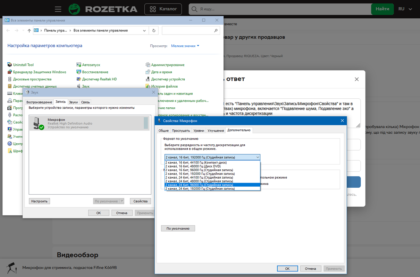The width and height of the screenshot is (420, 277).
Task: Click Control Panel back arrow
Action: (8, 30)
